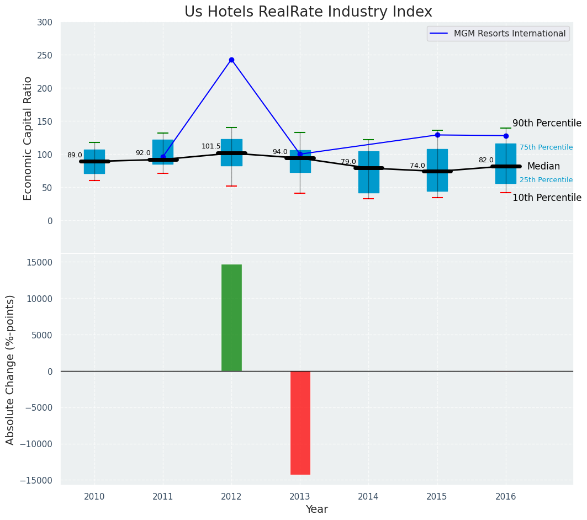The height and width of the screenshot is (520, 587).
Task: Select the 74.0 median value label
Action: pyautogui.click(x=417, y=166)
